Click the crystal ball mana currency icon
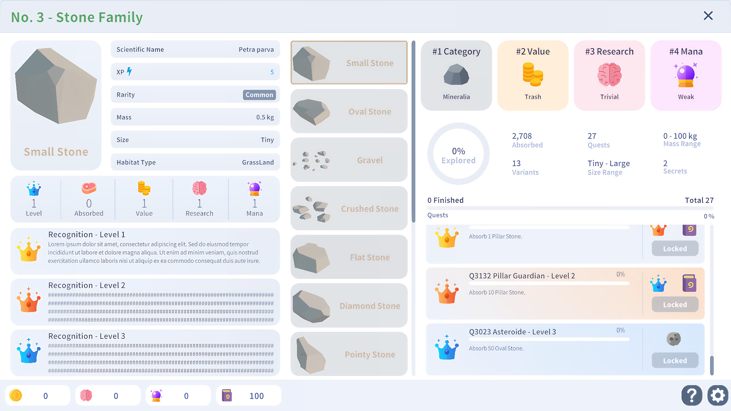Viewport: 731px width, 411px height. (x=156, y=396)
